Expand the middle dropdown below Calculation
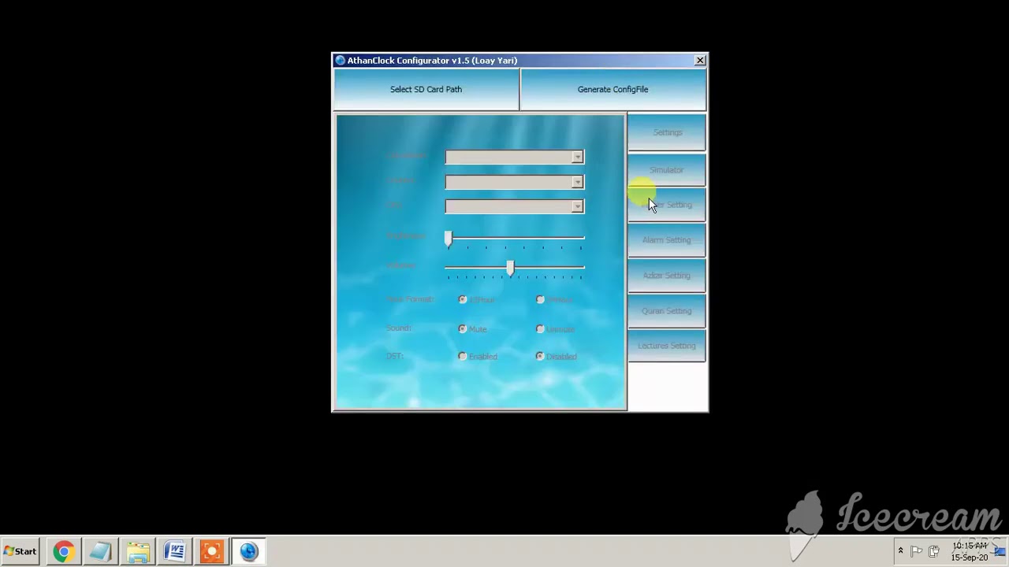 tap(577, 182)
